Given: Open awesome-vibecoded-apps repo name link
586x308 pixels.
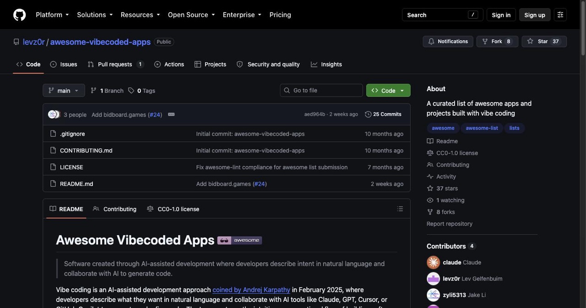Looking at the screenshot, I should point(100,42).
